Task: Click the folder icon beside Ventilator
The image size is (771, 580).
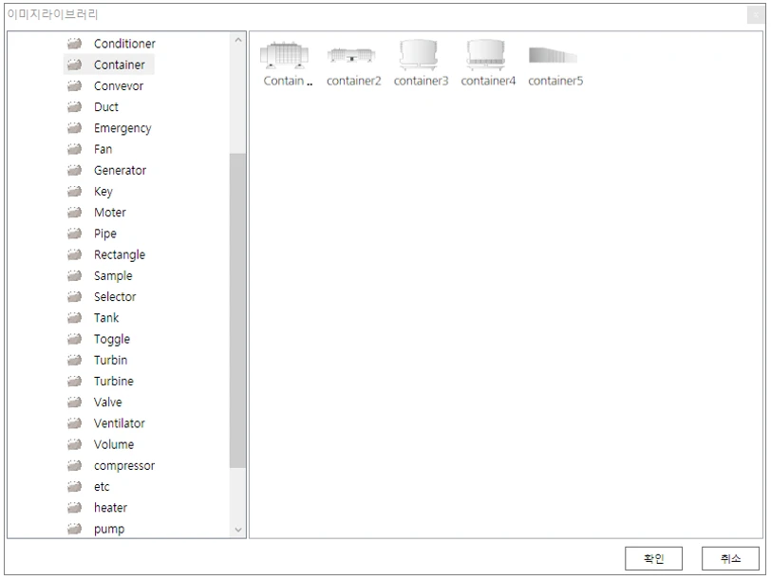Action: click(74, 423)
